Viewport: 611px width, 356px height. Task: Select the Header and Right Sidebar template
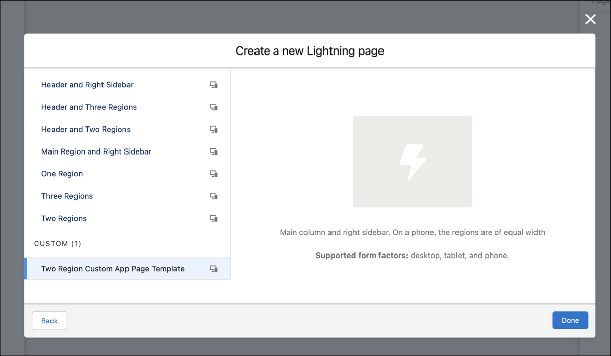point(87,85)
